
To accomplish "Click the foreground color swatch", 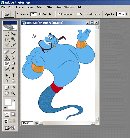I will [8, 102].
